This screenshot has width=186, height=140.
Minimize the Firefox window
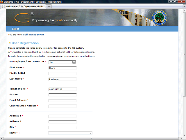(171, 1)
